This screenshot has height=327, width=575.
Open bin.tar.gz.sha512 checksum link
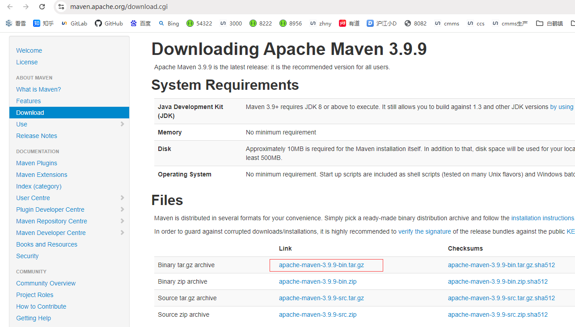[501, 265]
